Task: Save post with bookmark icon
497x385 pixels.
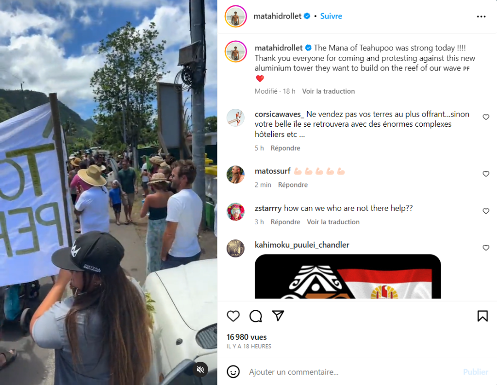Action: (482, 316)
